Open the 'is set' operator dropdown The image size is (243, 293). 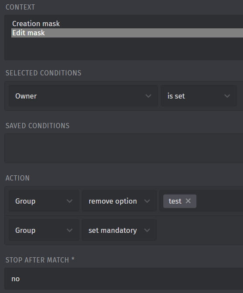(199, 96)
